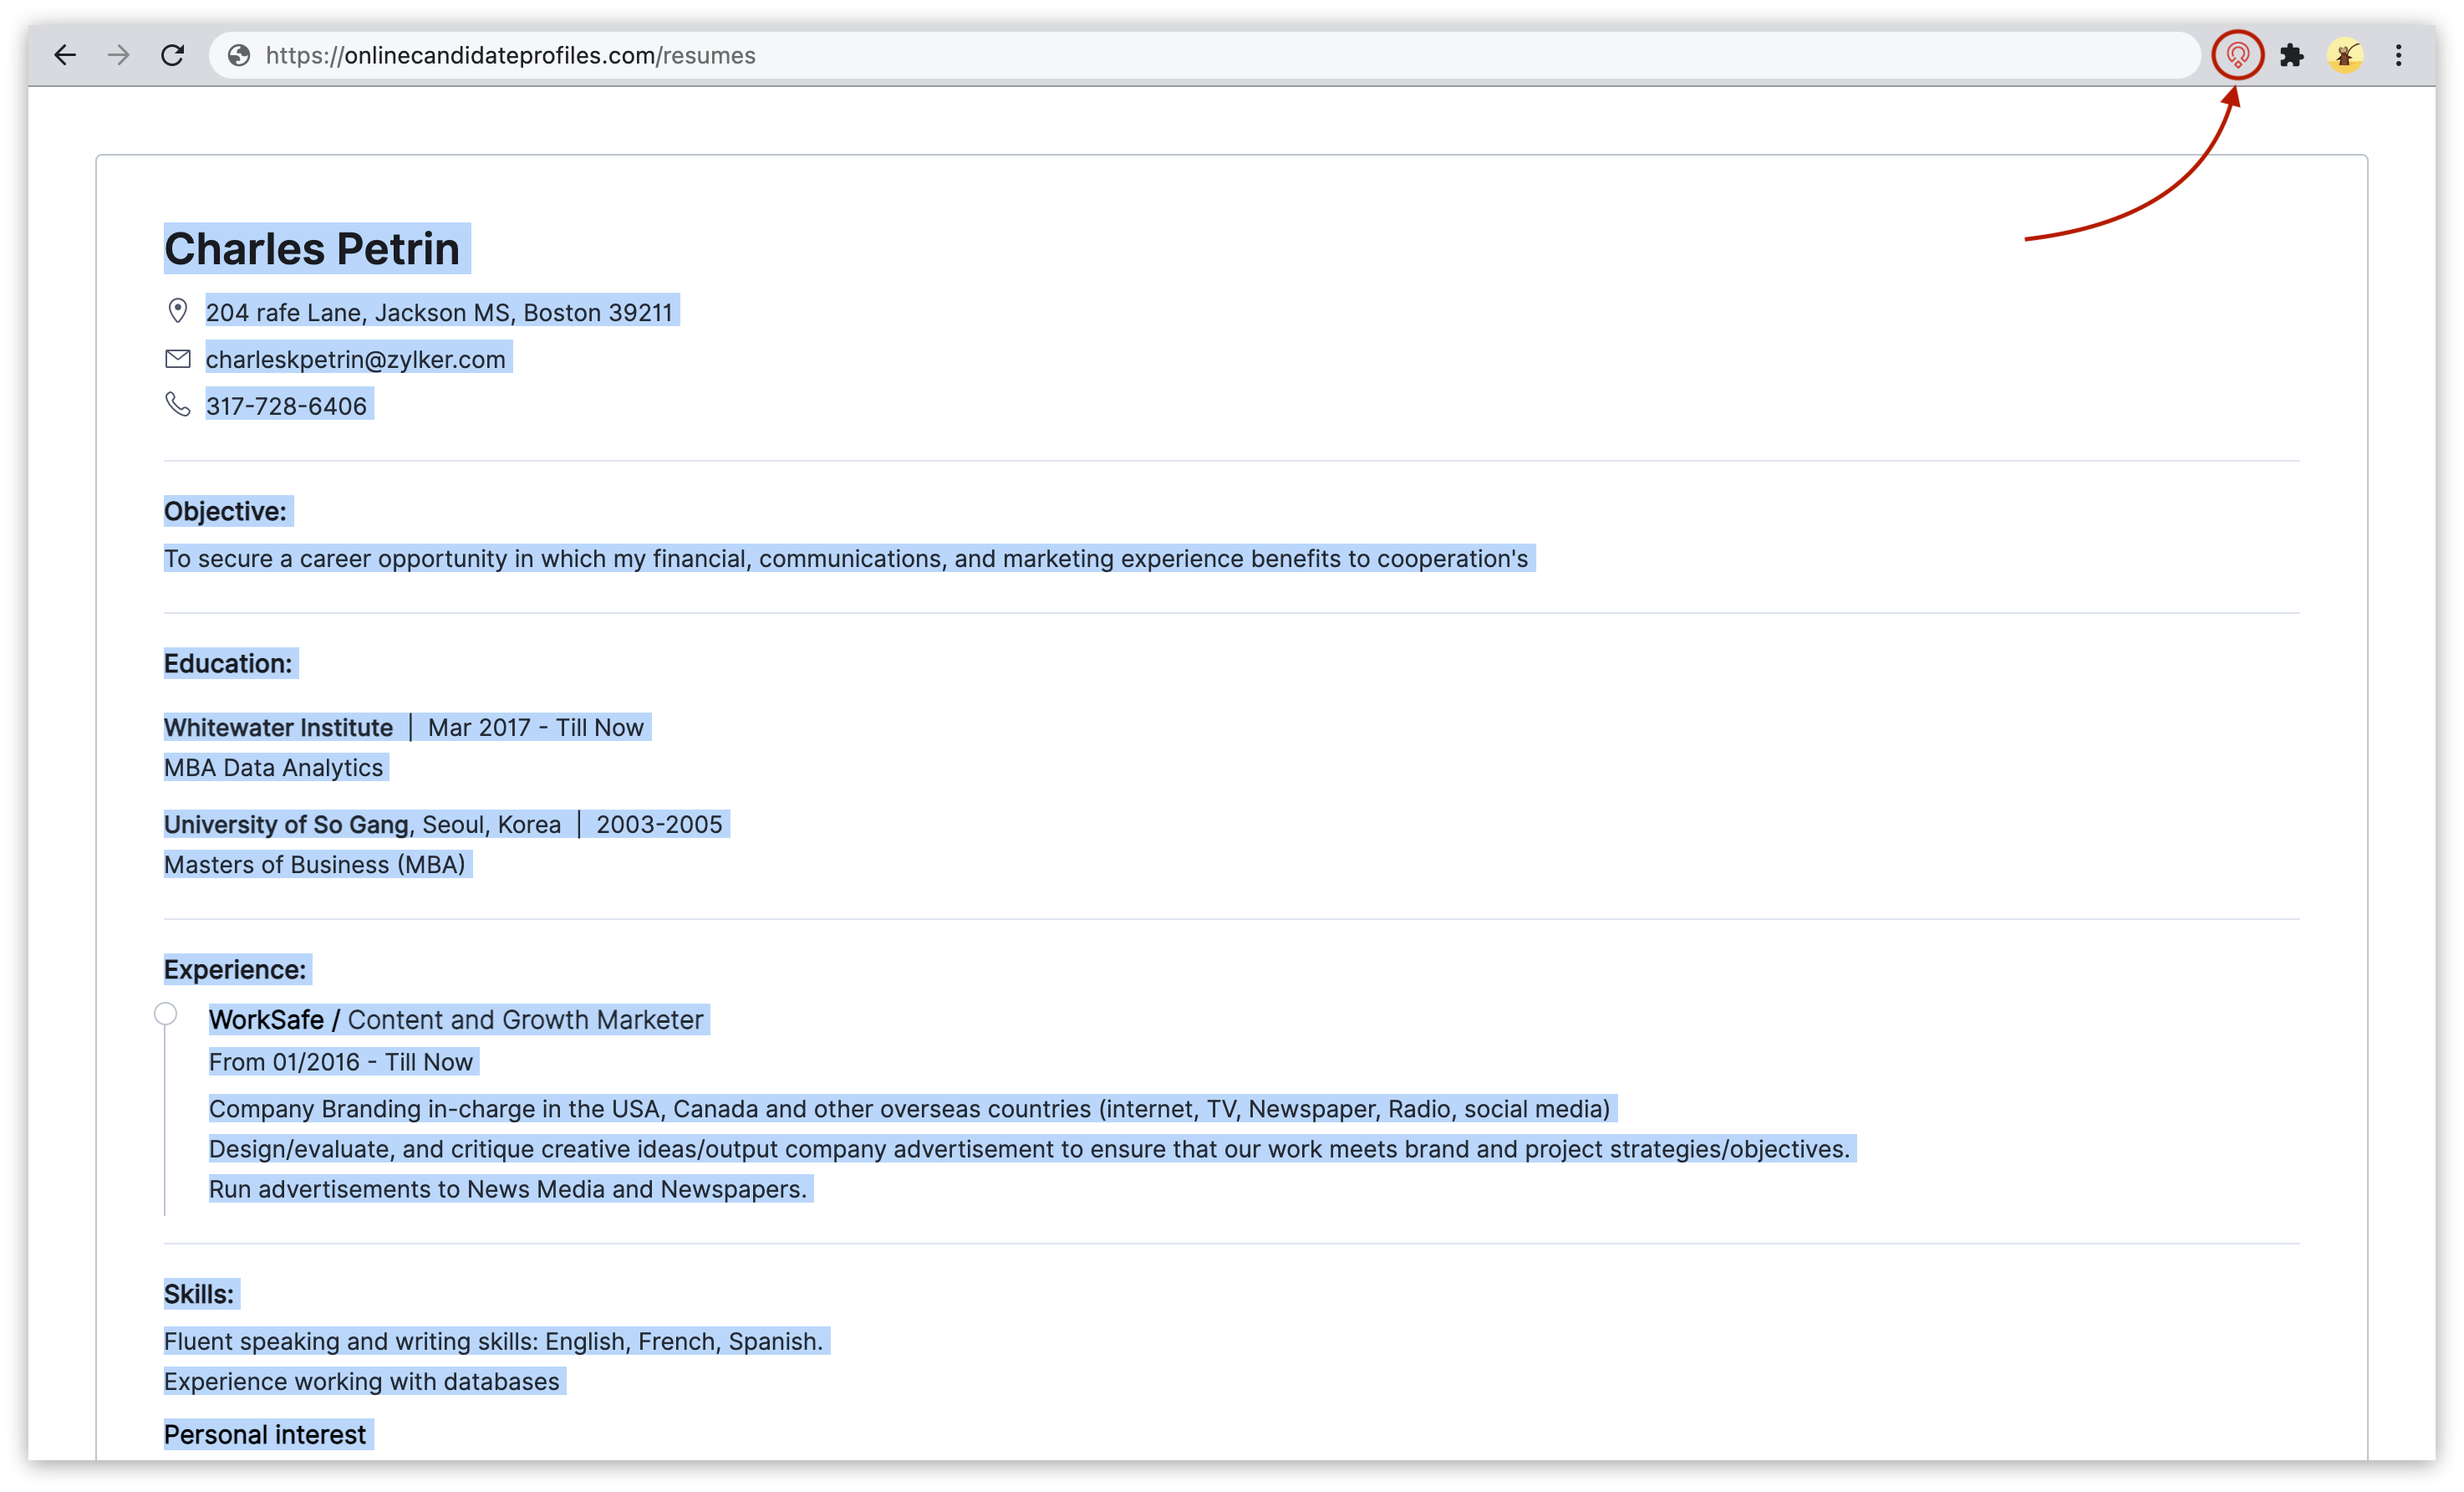Click Mar 2017 - Till Now
The image size is (2464, 1492).
[536, 728]
